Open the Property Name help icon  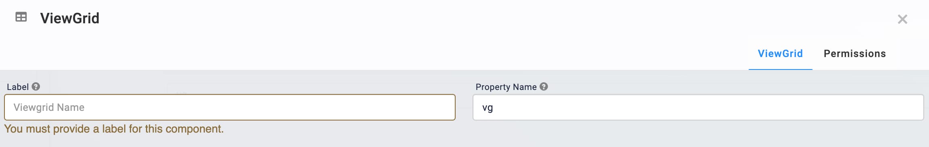point(544,87)
